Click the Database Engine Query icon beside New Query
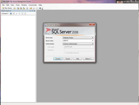139x105 pixels. [14, 8]
